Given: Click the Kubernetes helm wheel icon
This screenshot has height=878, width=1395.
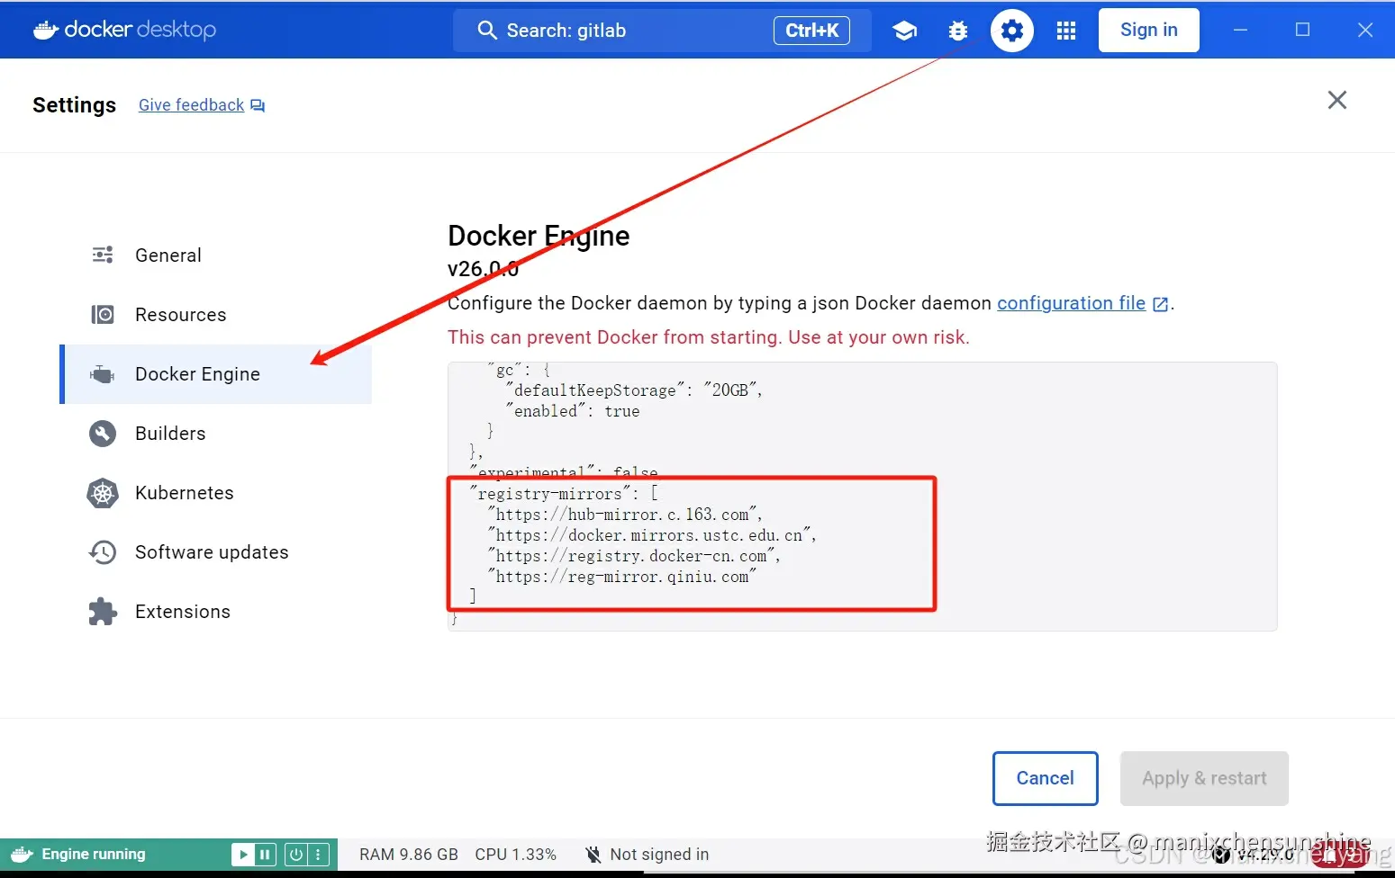Looking at the screenshot, I should [103, 493].
